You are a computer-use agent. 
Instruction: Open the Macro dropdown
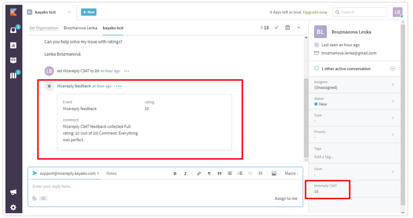(291, 173)
